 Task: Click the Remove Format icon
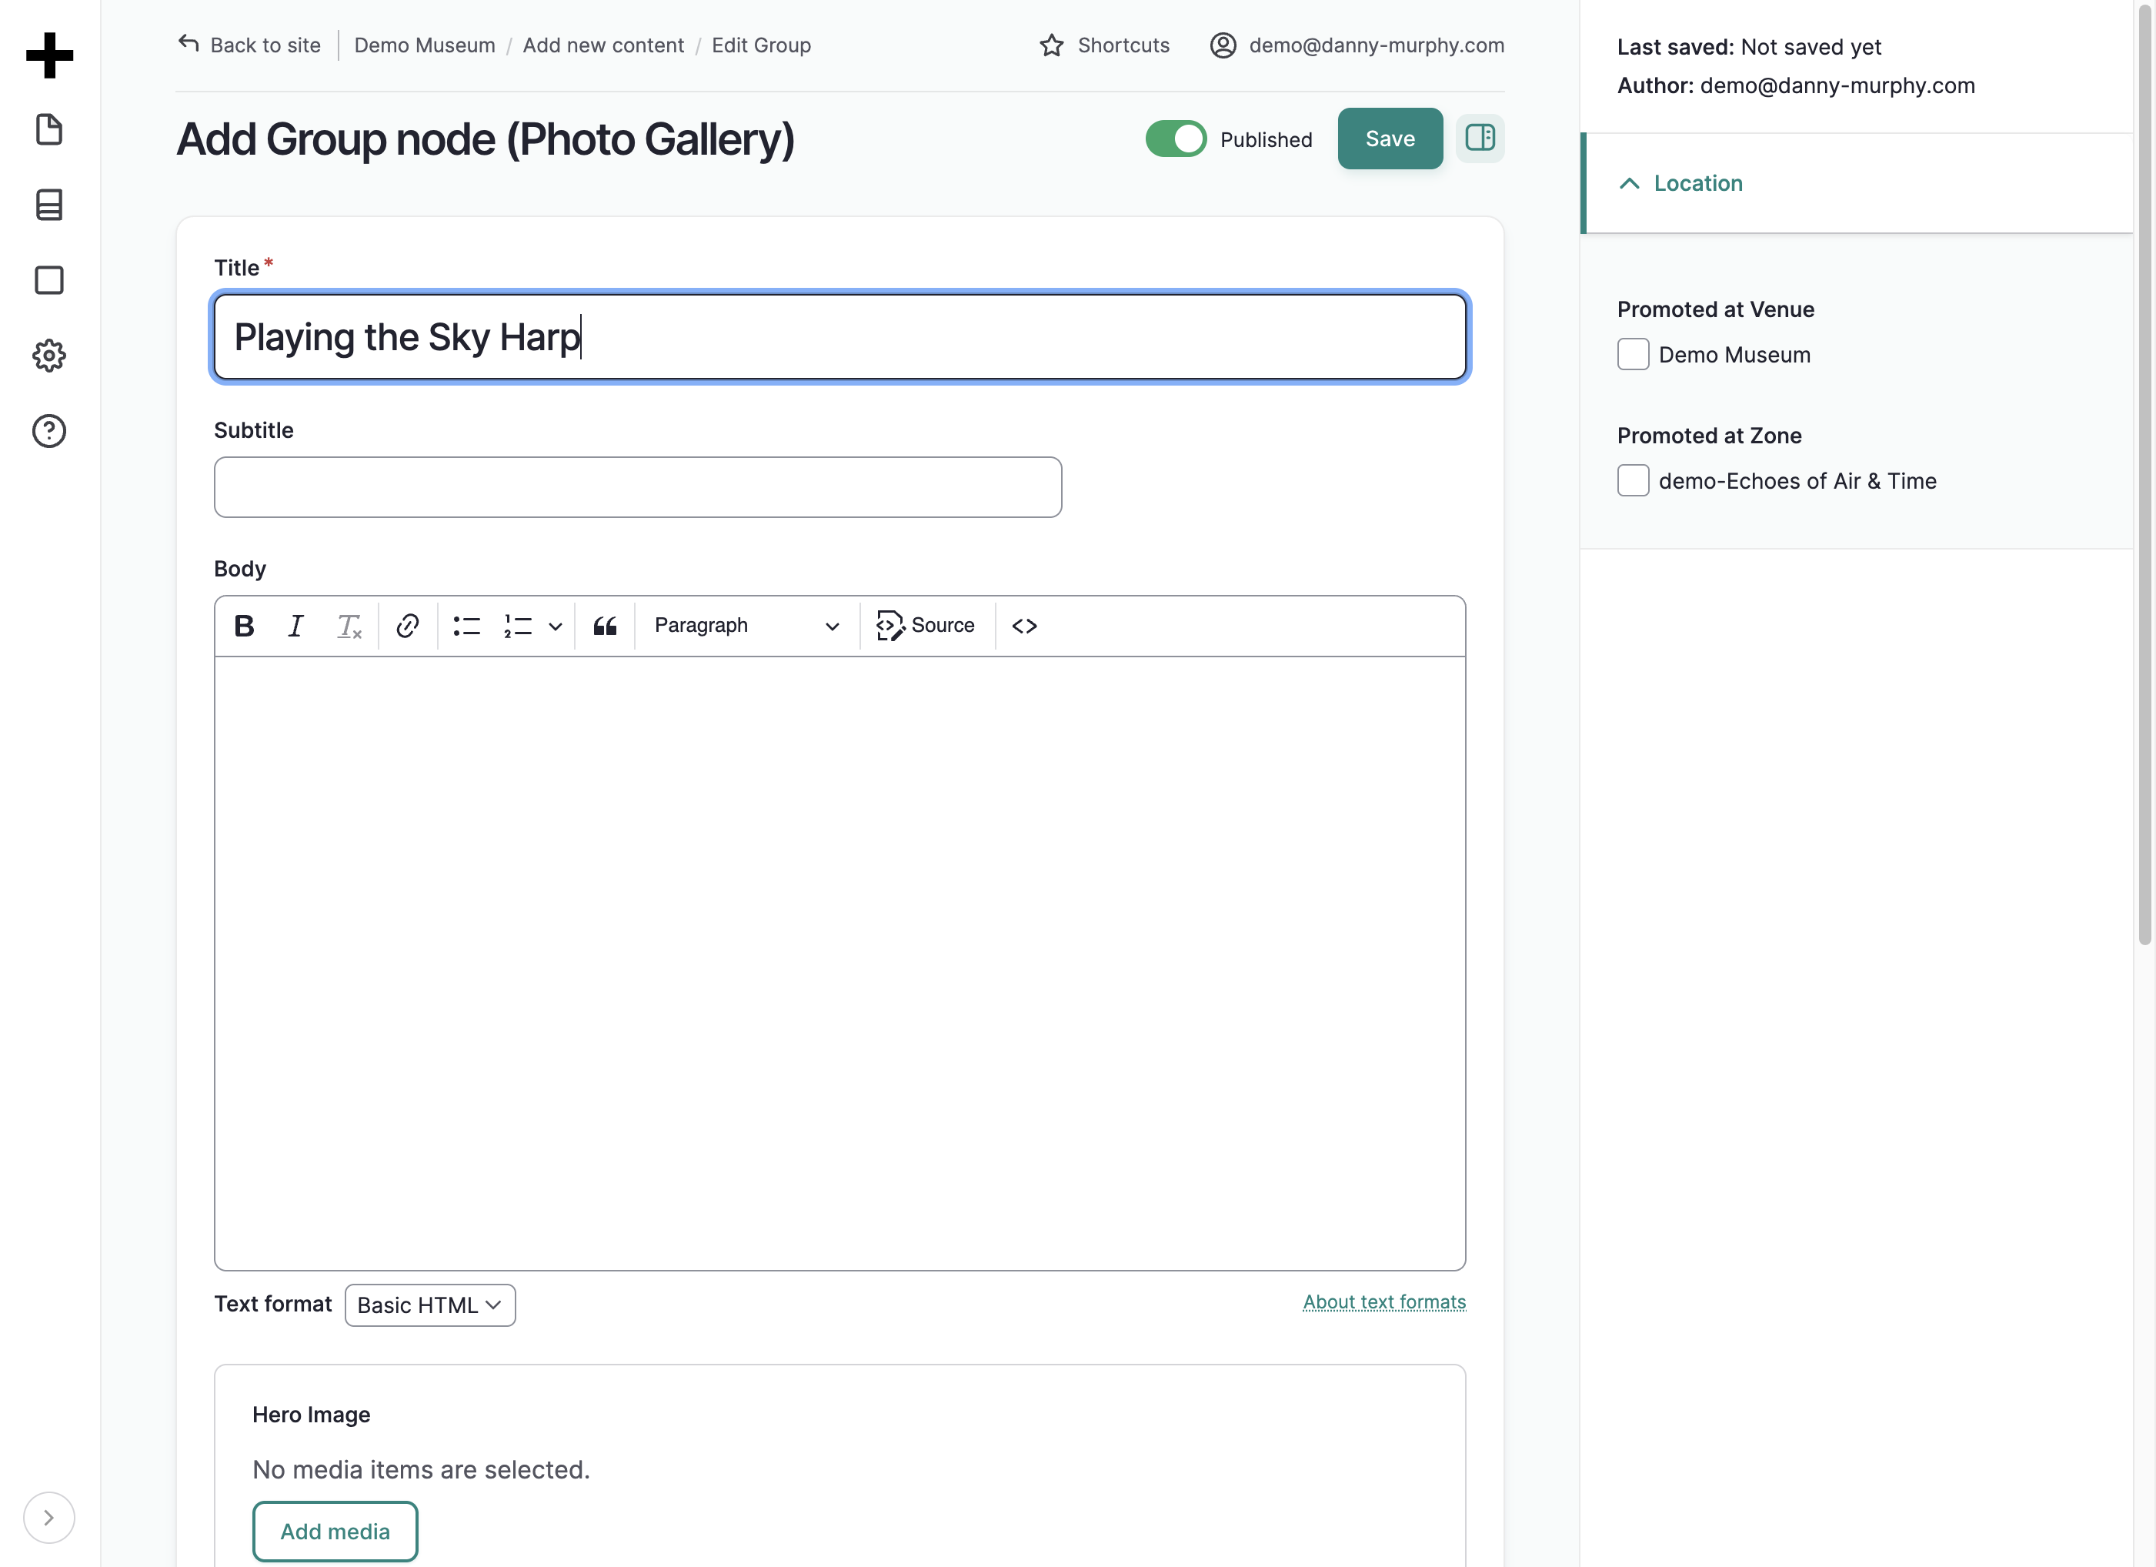coord(349,626)
